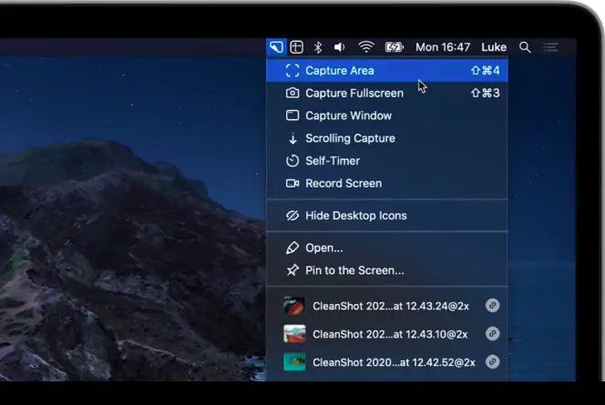Open recent CleanShot file at 12.43.10@2x
Screen dimensions: 605x405
click(387, 334)
